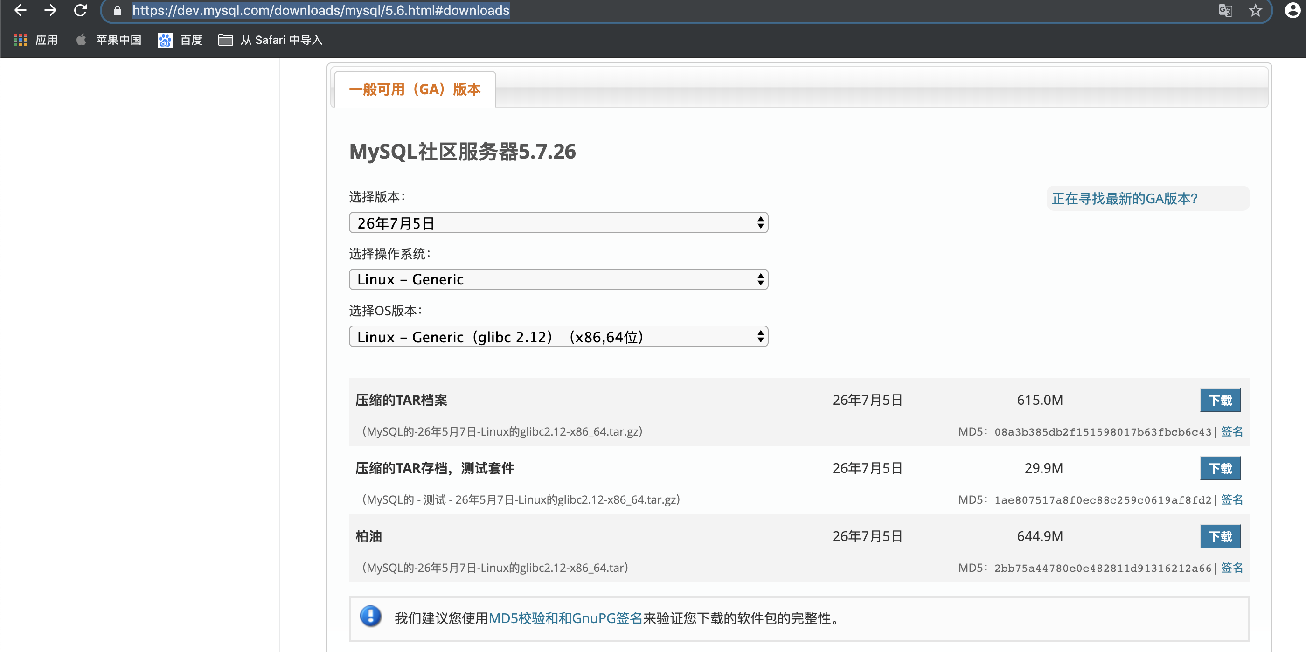Click MD5 hash 08a3b385db2f151598017b63fbcb6c43
The image size is (1306, 652).
pyautogui.click(x=1103, y=432)
